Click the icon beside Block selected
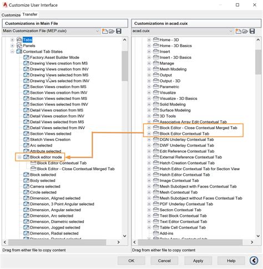The height and width of the screenshot is (269, 263). [x=26, y=175]
